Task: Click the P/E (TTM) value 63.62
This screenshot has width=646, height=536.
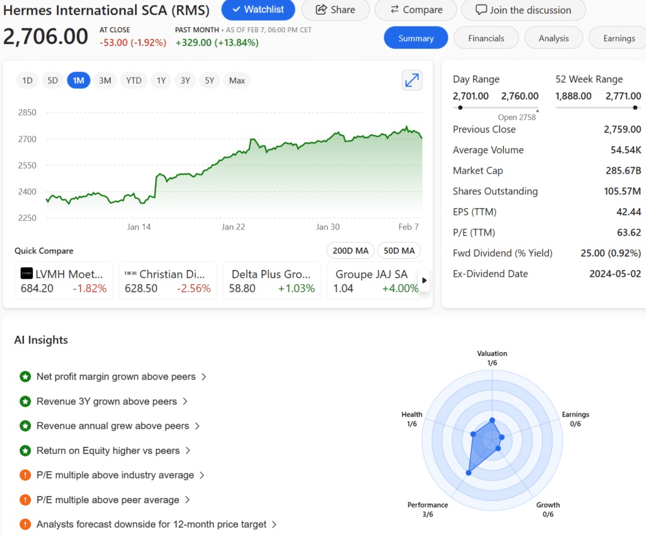Action: (629, 232)
